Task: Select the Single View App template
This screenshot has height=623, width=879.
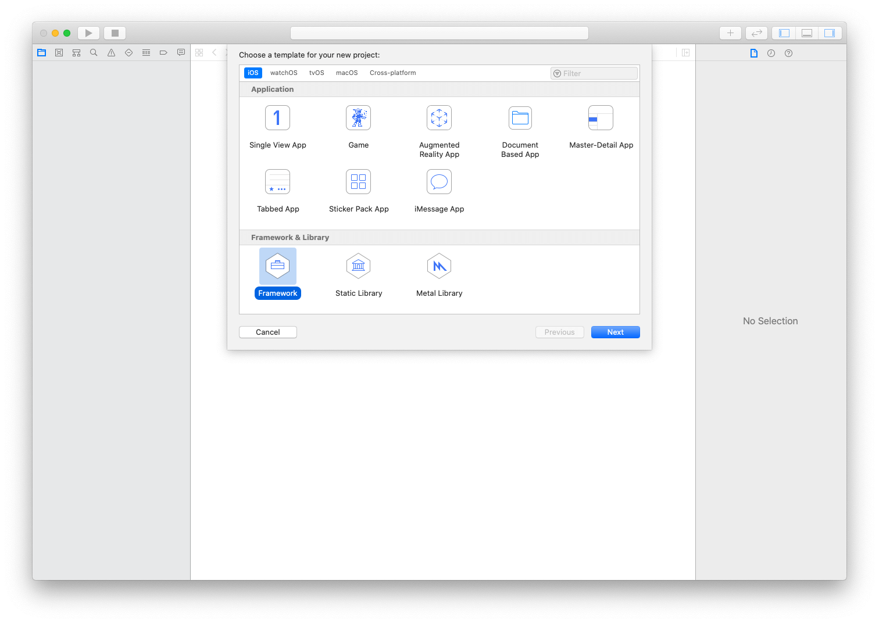Action: click(x=277, y=127)
